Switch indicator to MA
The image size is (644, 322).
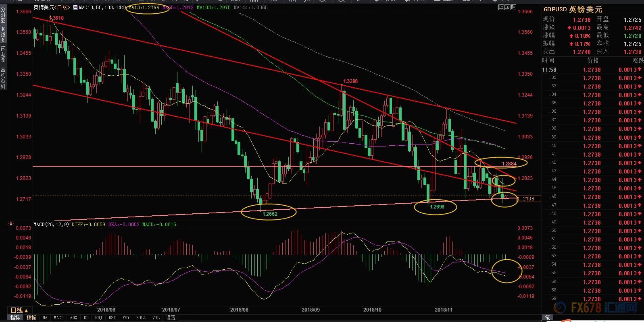tap(45, 318)
